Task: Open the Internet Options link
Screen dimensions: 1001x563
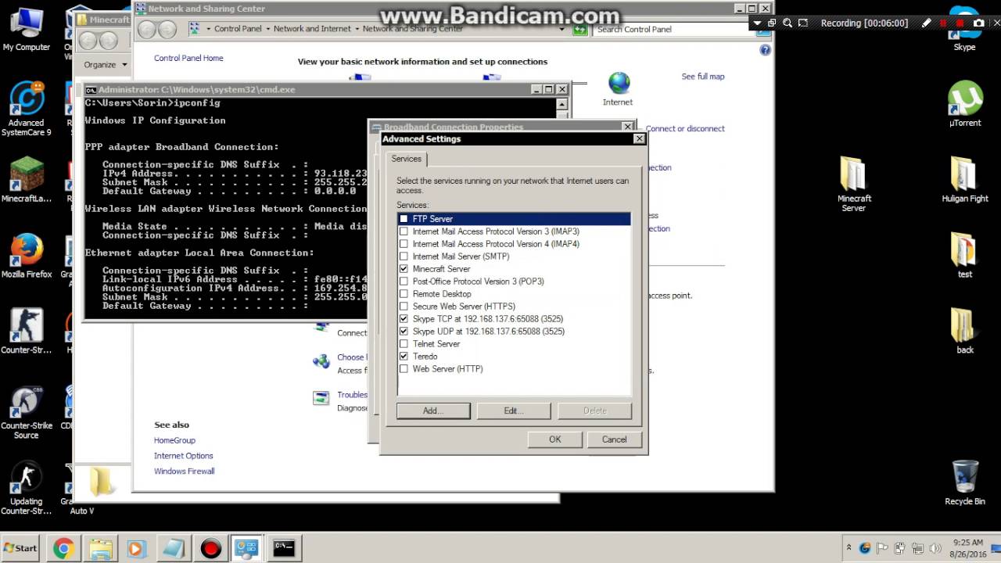Action: (183, 456)
